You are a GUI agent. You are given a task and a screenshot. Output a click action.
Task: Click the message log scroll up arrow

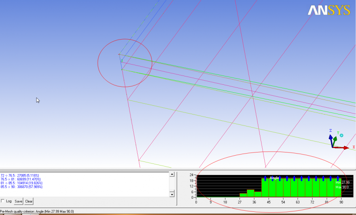click(x=172, y=174)
